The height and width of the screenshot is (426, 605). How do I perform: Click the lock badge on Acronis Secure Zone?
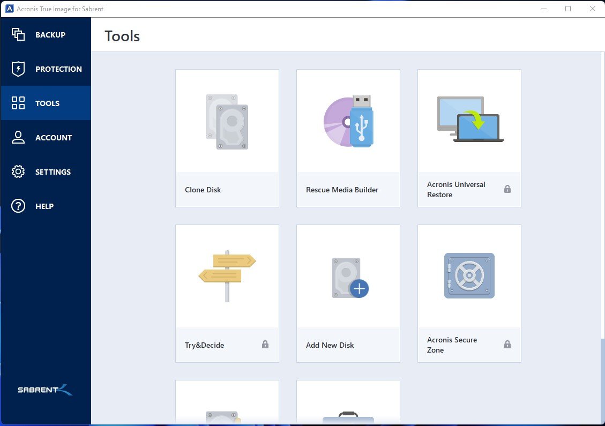pyautogui.click(x=507, y=345)
